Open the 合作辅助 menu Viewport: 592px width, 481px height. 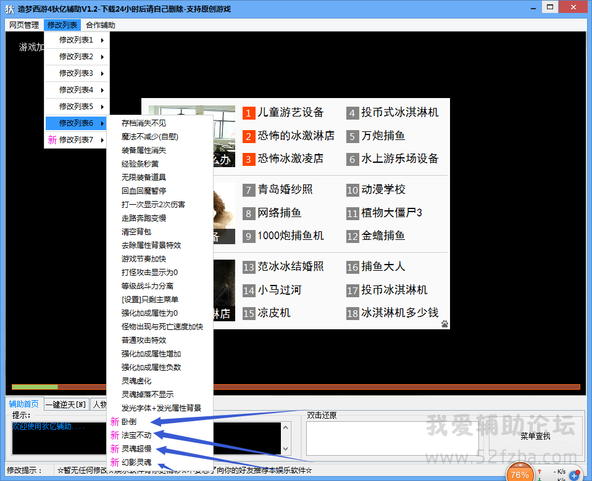click(101, 25)
